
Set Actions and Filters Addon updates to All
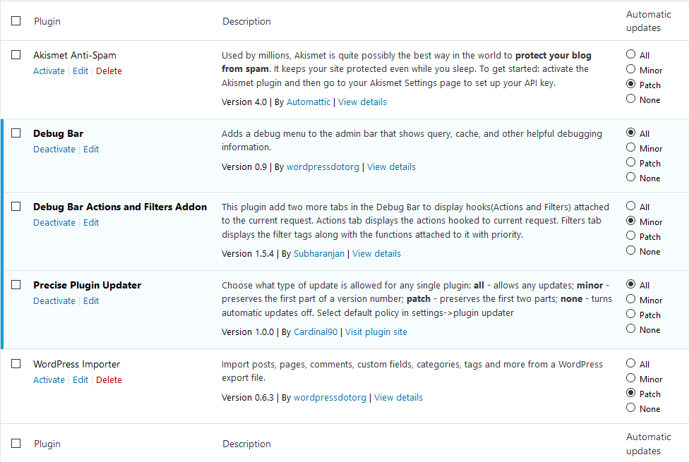[x=630, y=205]
